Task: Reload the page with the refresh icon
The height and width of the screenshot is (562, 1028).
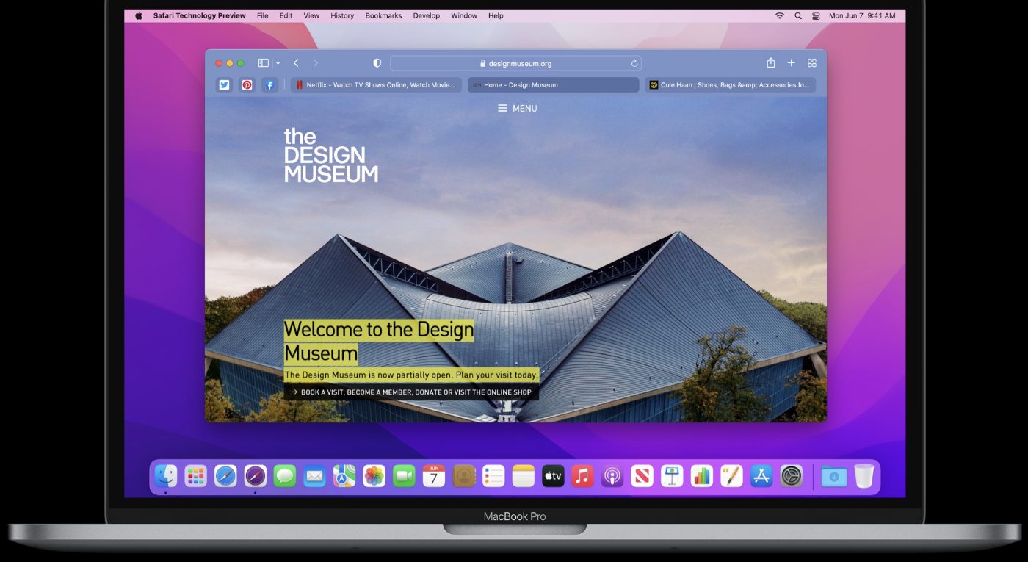Action: 634,63
